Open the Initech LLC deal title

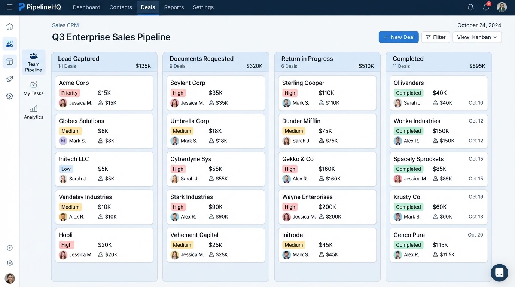tap(74, 159)
